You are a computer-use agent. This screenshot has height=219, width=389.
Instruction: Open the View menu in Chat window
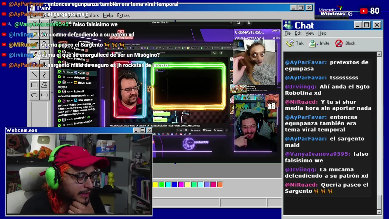pyautogui.click(x=310, y=33)
